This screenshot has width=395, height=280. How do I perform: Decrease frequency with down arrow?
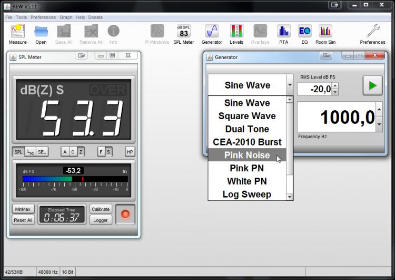379,124
